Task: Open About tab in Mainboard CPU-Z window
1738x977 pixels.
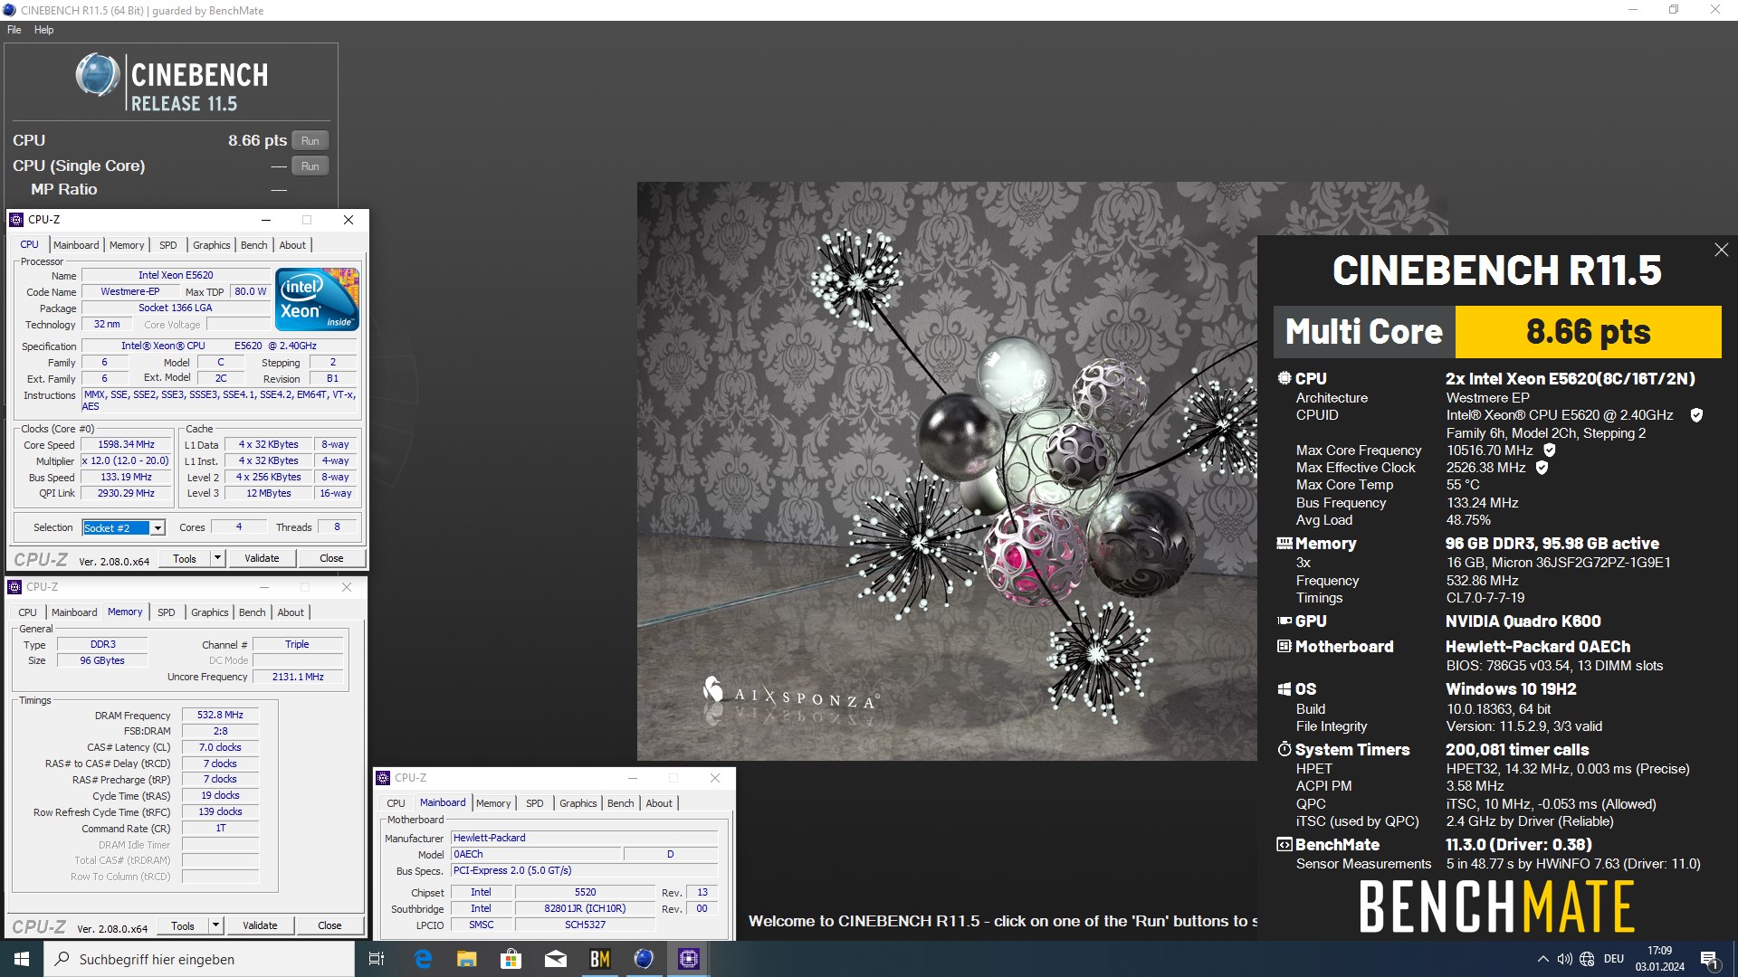Action: tap(659, 803)
